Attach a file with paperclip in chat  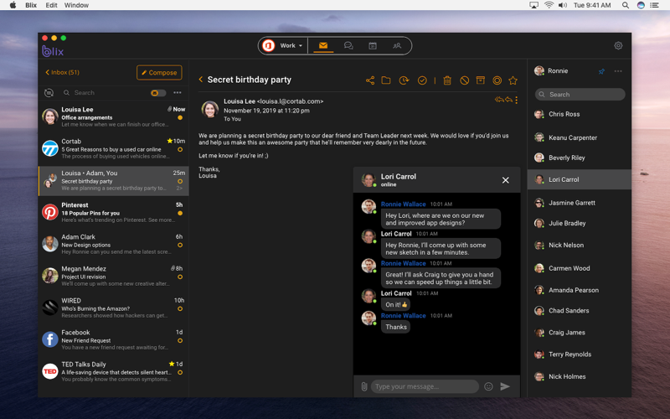pos(364,386)
